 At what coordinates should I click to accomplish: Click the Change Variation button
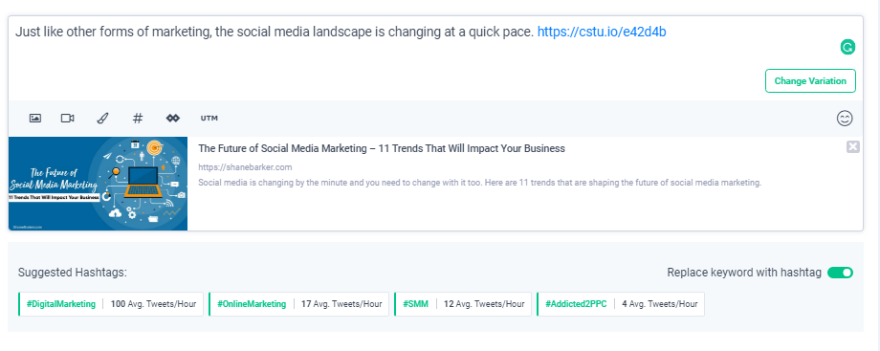[x=810, y=81]
